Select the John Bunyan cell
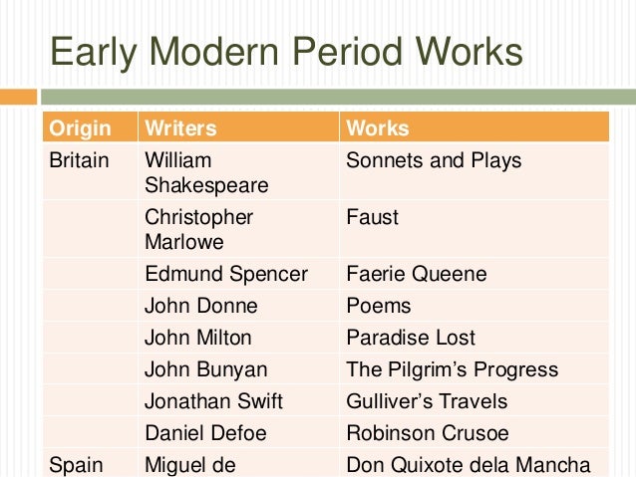636x477 pixels. tap(238, 369)
